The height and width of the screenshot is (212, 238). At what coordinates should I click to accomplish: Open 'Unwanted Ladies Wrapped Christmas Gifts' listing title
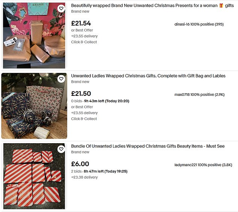click(148, 76)
